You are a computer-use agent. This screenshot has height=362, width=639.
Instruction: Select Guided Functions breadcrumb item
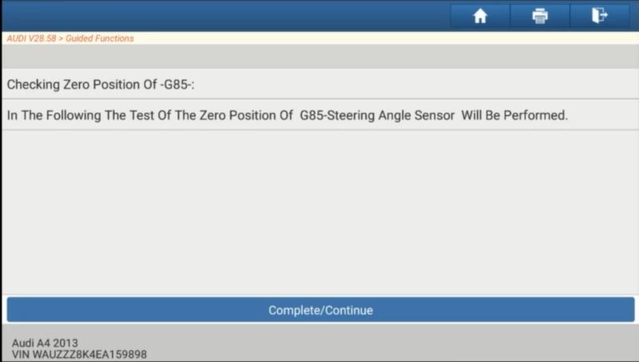(99, 38)
